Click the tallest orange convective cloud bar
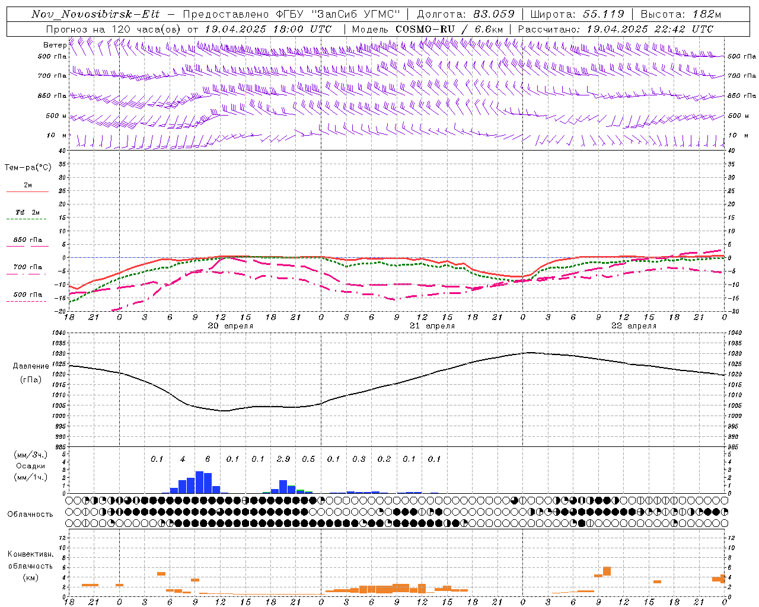The image size is (759, 607). click(x=607, y=571)
